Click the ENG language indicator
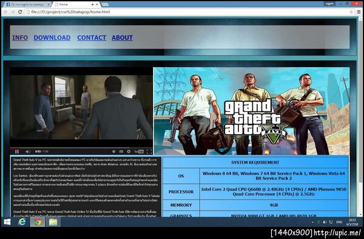This screenshot has width=364, height=239. [x=339, y=222]
